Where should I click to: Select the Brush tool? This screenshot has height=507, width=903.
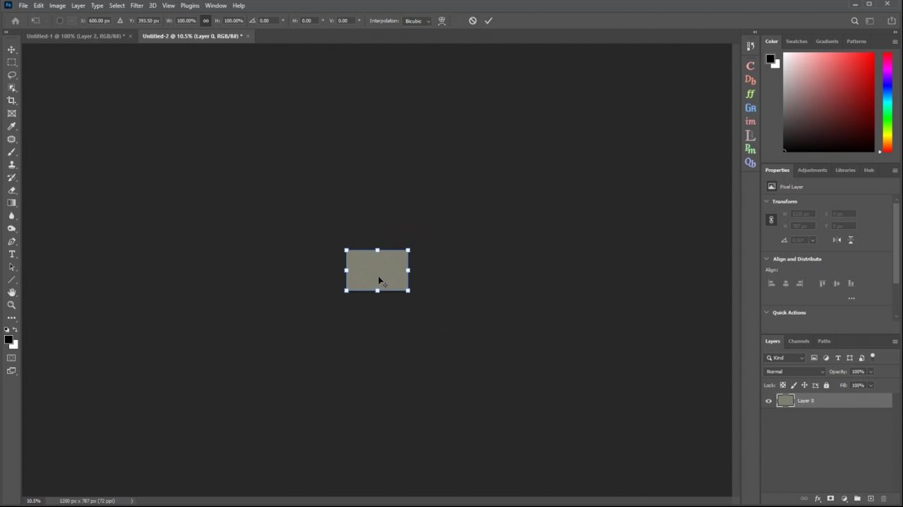pos(11,152)
